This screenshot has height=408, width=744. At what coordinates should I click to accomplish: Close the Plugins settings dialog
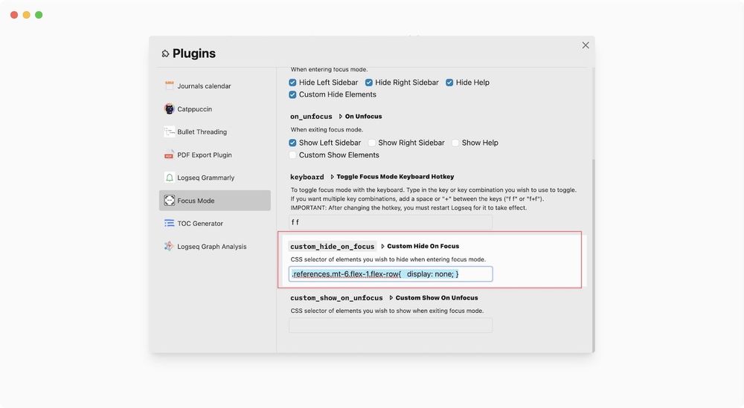(x=586, y=45)
